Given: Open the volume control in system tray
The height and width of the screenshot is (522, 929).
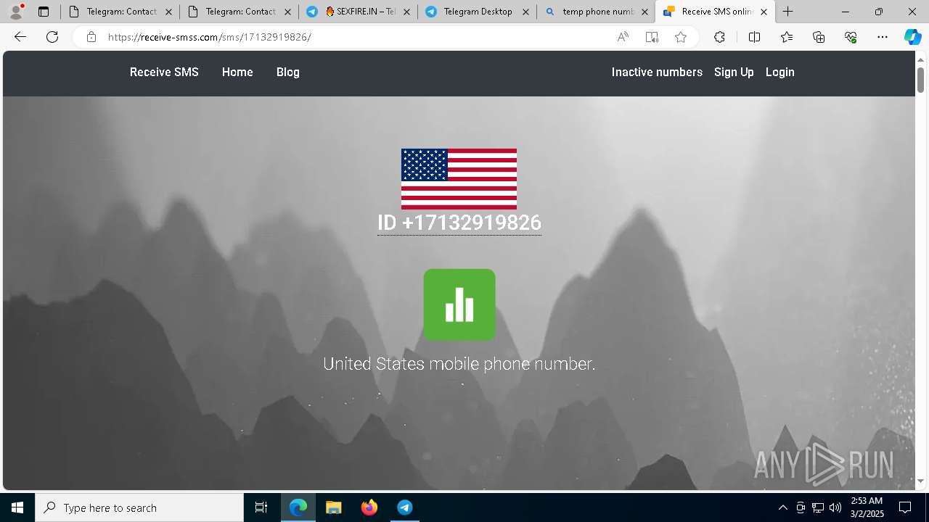Looking at the screenshot, I should 835,507.
